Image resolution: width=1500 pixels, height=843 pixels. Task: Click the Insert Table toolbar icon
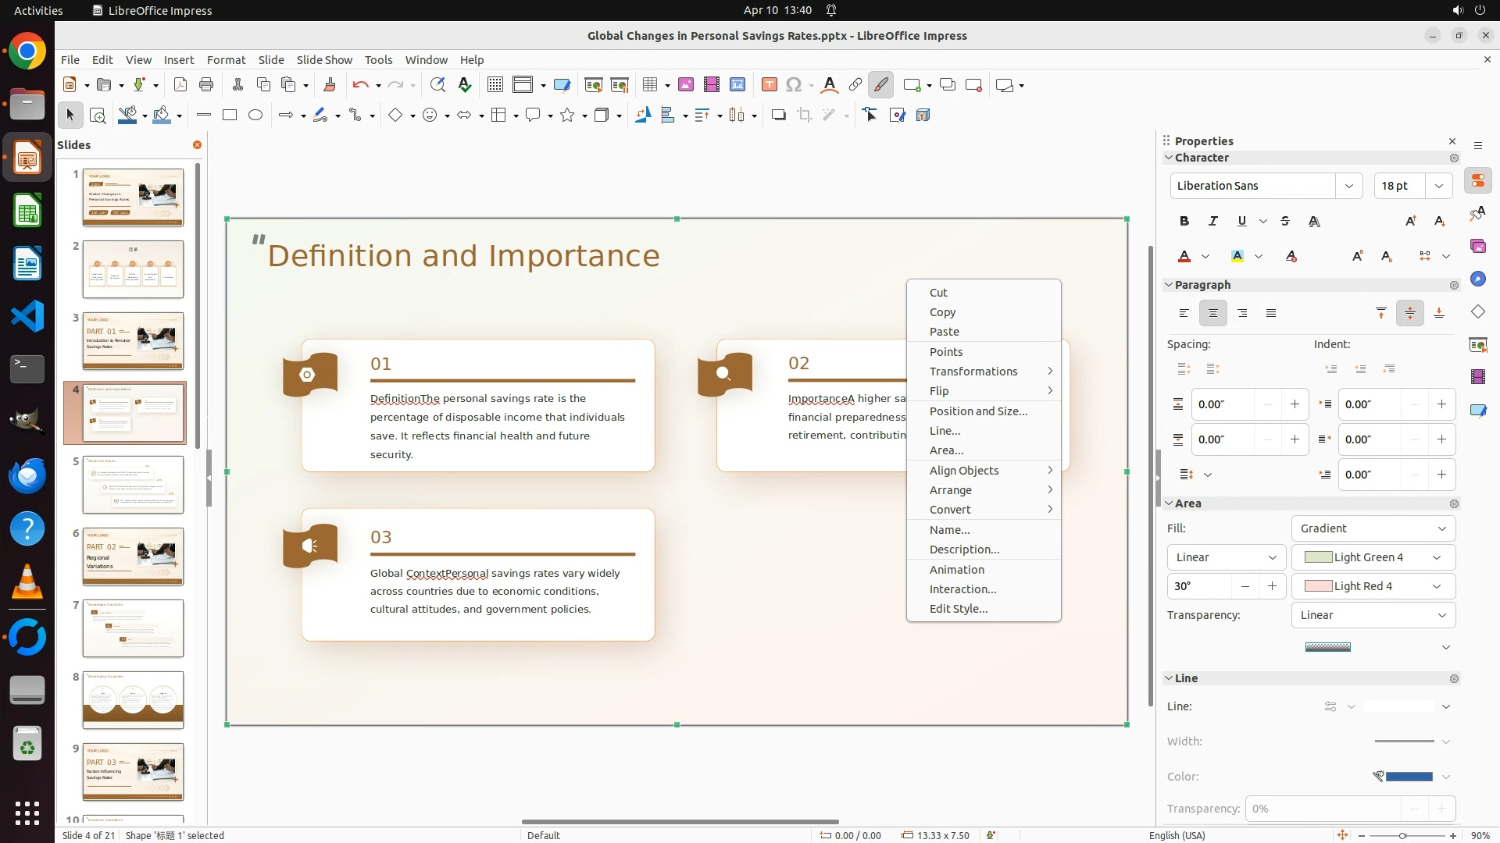(649, 85)
